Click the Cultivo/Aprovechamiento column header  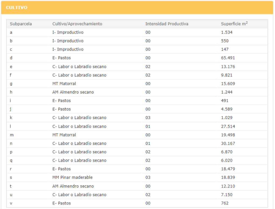(77, 24)
